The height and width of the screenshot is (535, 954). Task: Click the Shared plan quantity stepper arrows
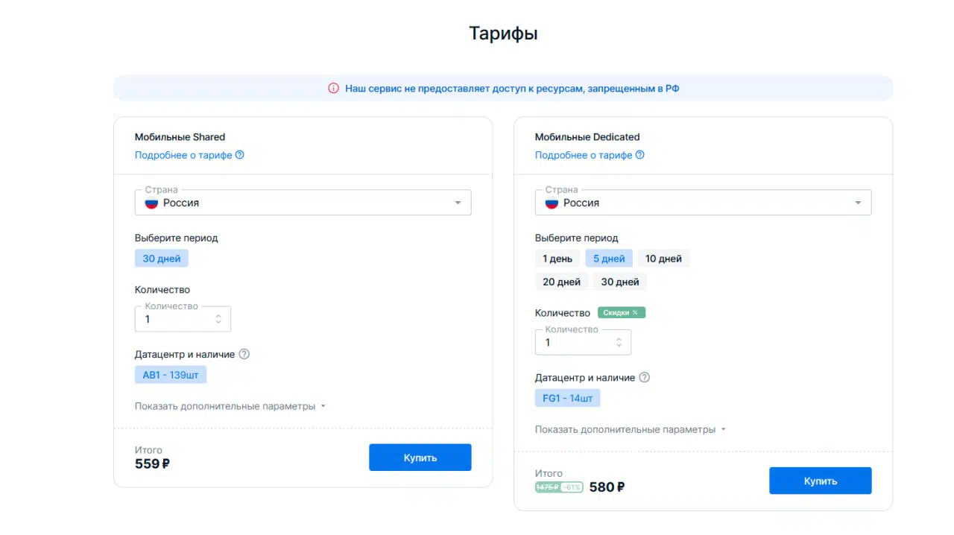point(218,319)
